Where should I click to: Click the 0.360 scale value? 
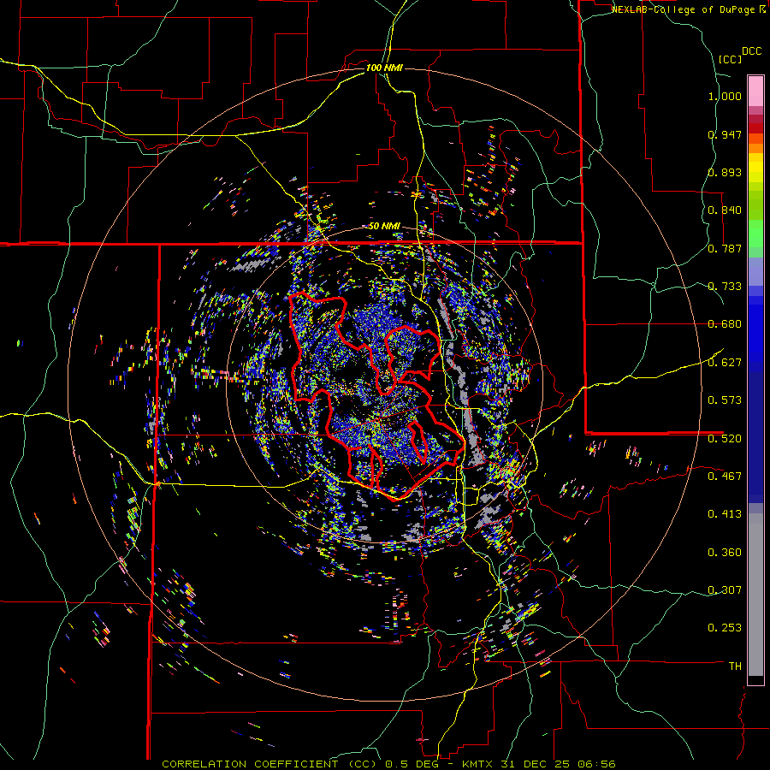coord(725,553)
